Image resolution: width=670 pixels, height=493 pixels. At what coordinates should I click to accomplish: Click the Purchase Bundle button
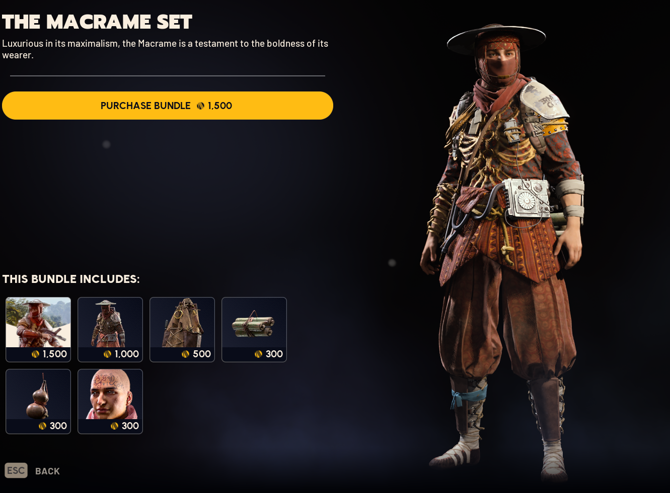click(x=168, y=106)
